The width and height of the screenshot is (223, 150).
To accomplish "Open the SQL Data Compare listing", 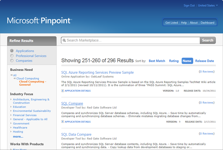I will pyautogui.click(x=76, y=134).
